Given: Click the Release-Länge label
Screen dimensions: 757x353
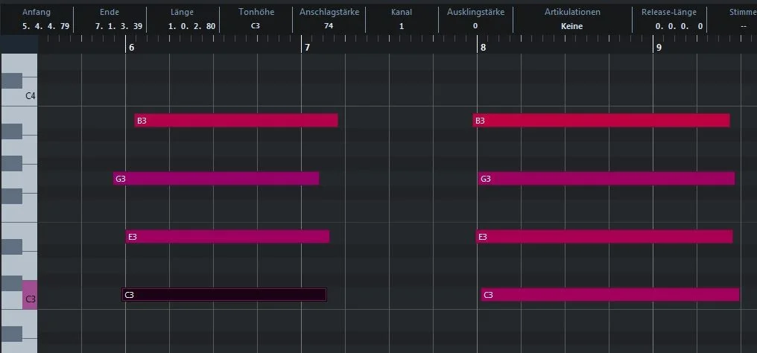Looking at the screenshot, I should pos(668,13).
